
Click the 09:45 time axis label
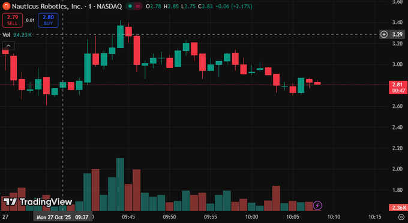[x=128, y=217]
